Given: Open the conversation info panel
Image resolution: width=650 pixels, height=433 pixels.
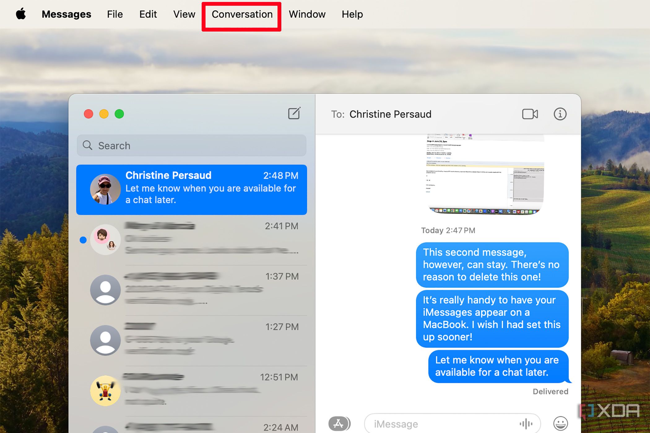Looking at the screenshot, I should (560, 114).
